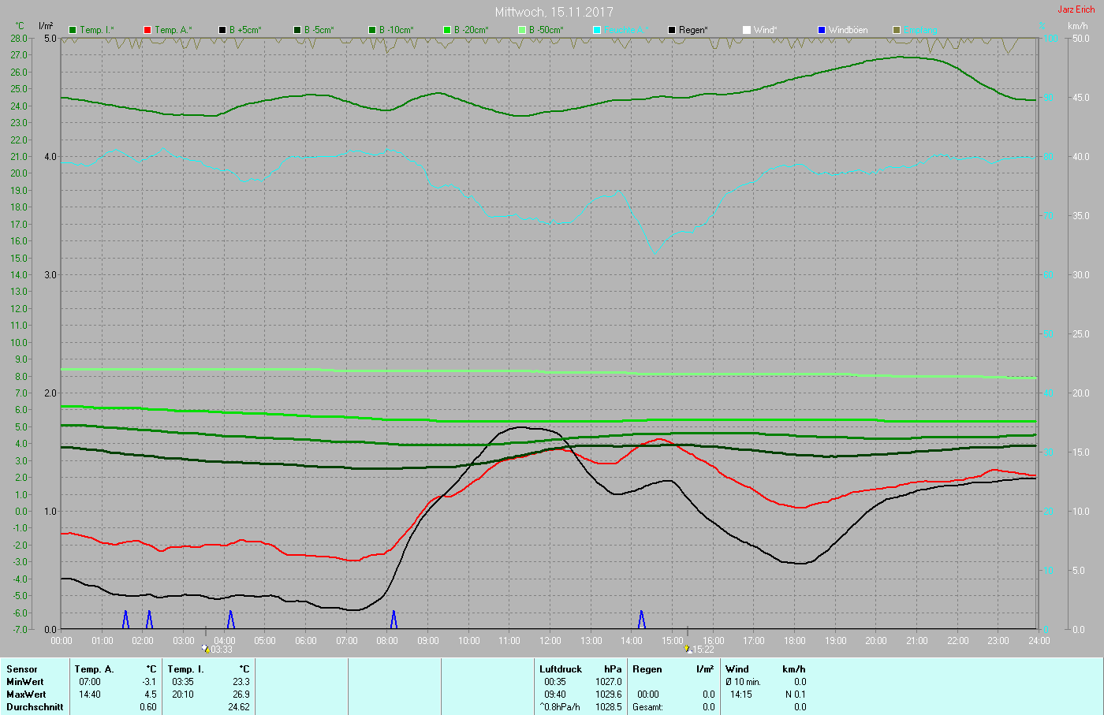Click the Luftdruck column header
This screenshot has width=1104, height=715.
click(x=561, y=669)
